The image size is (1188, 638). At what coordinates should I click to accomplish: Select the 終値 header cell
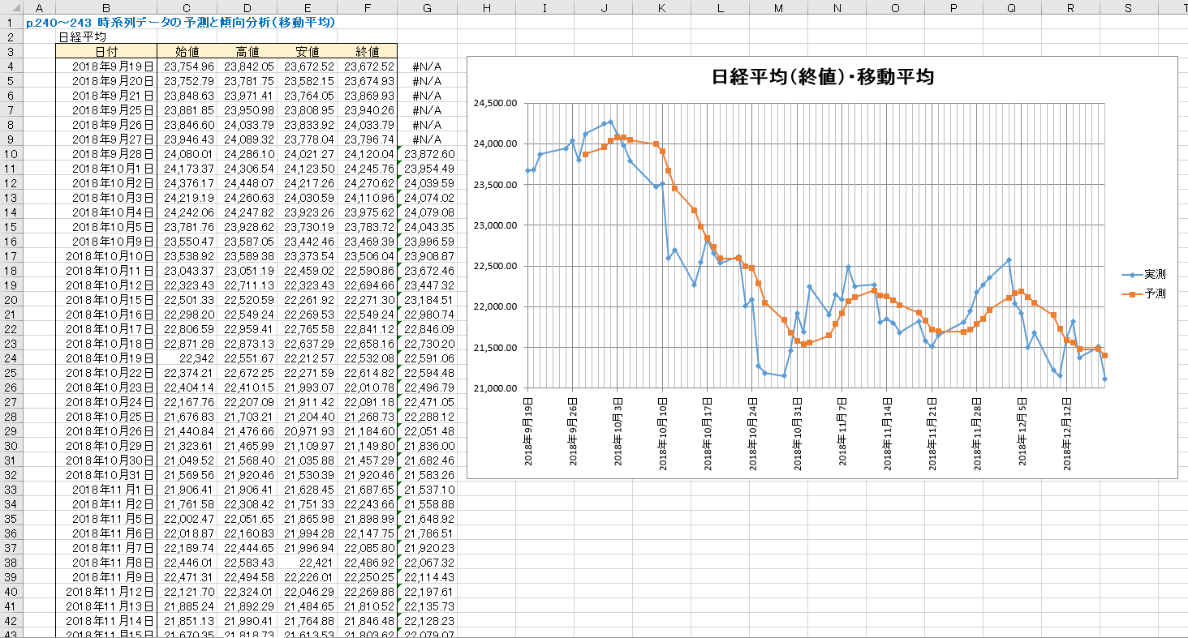[x=367, y=51]
